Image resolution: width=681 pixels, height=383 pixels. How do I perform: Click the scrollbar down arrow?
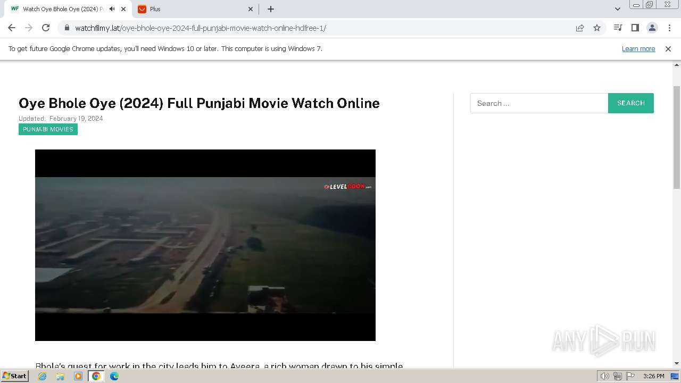[x=677, y=363]
